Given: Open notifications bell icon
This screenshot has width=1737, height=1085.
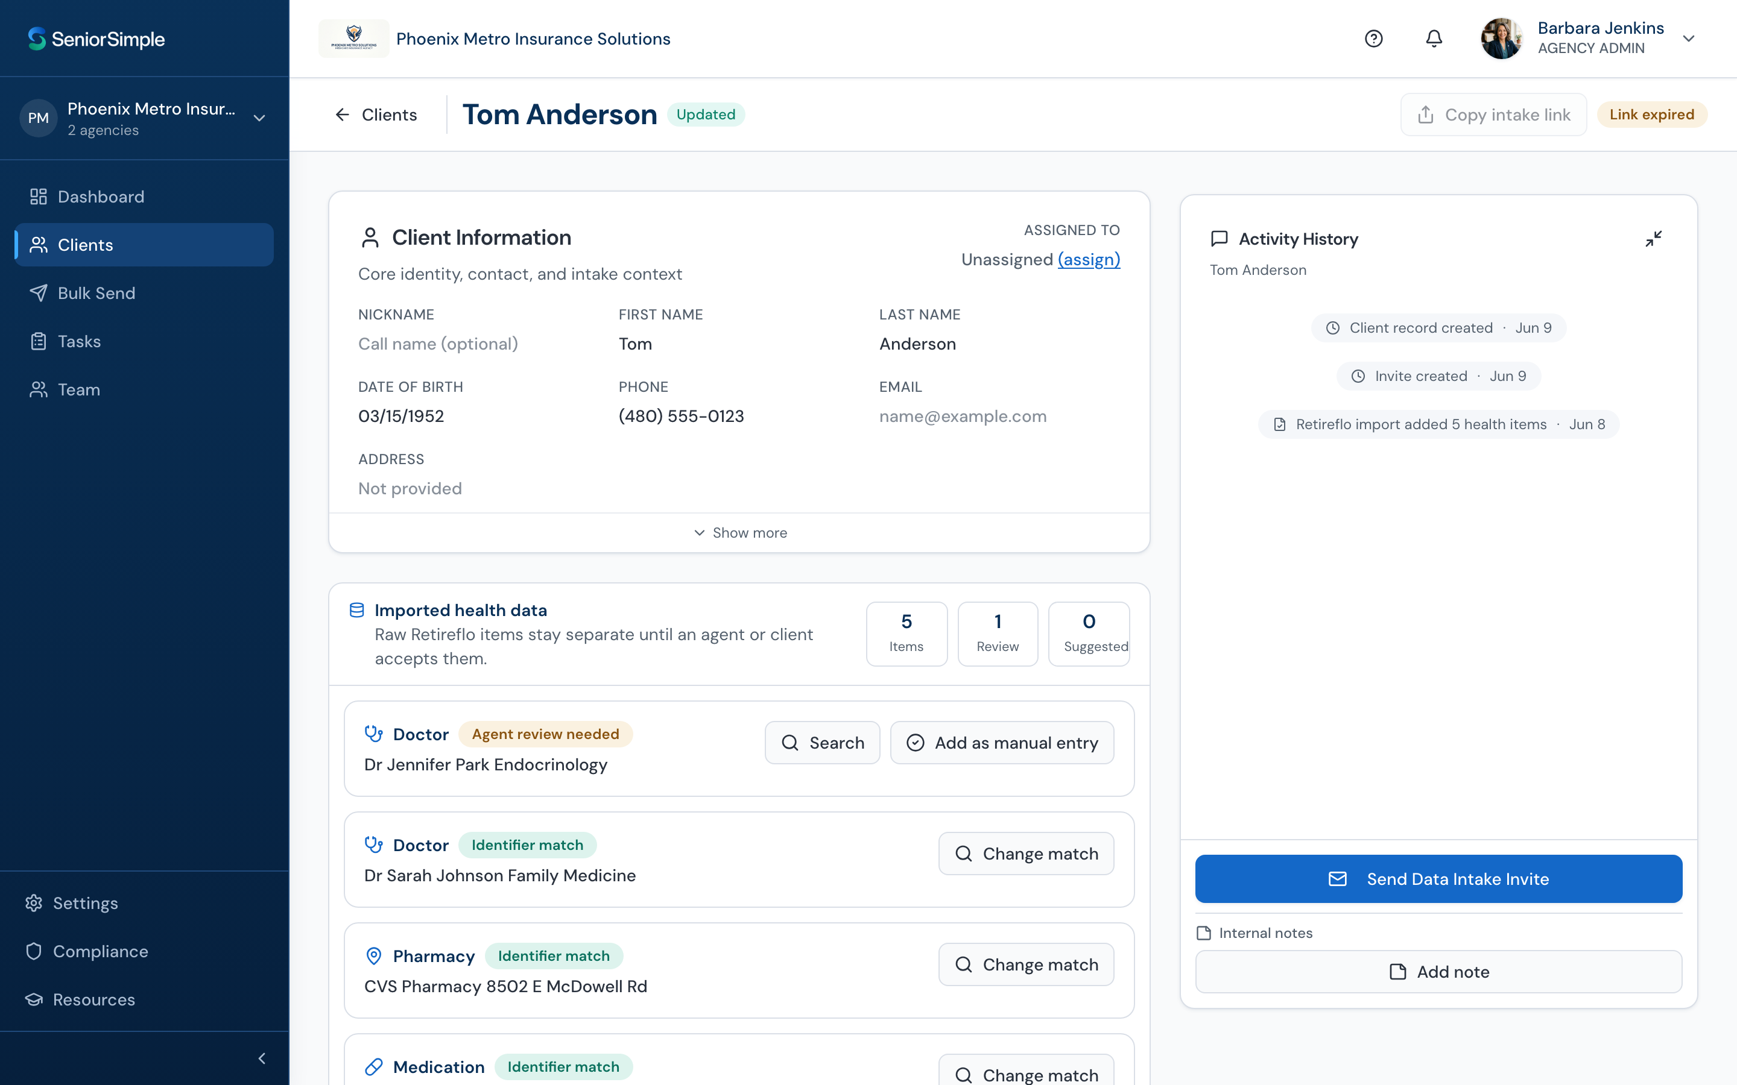Looking at the screenshot, I should 1434,39.
